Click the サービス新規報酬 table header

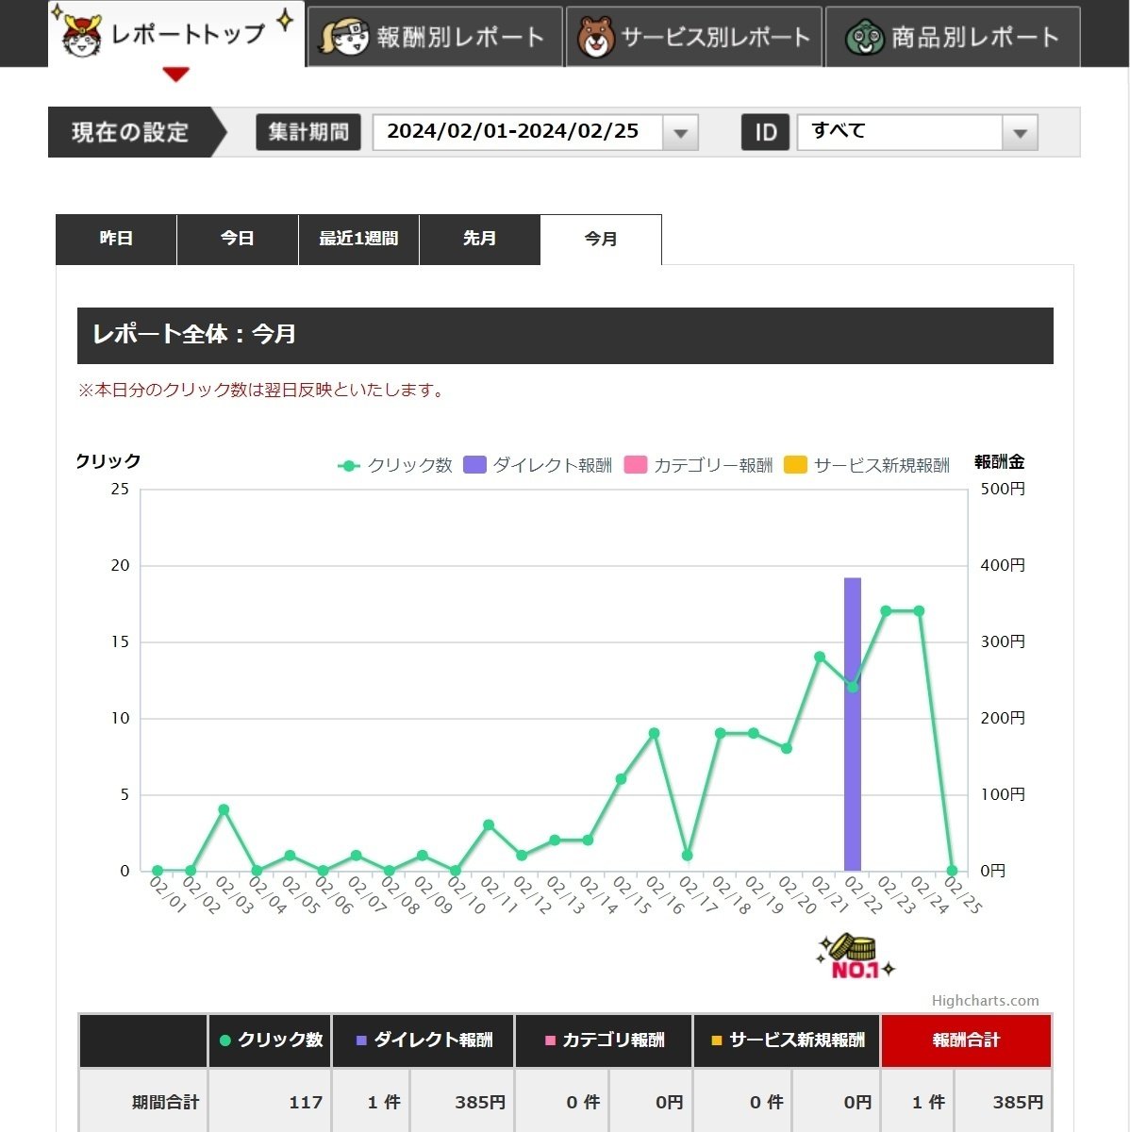click(788, 1040)
